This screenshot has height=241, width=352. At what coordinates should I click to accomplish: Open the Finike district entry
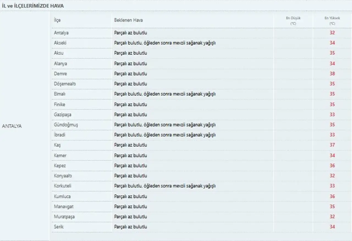(x=59, y=104)
